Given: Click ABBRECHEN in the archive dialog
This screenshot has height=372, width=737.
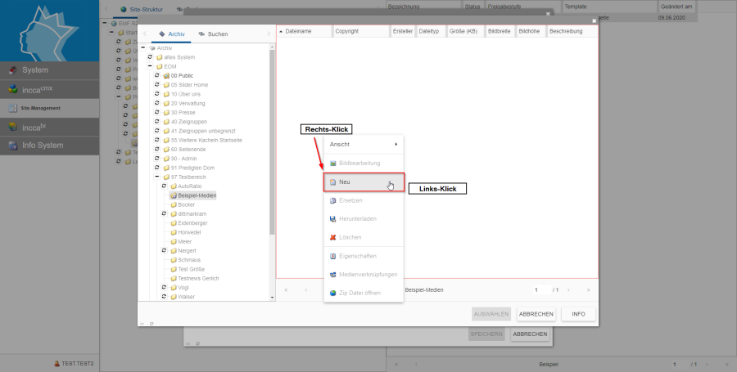Looking at the screenshot, I should pos(536,314).
